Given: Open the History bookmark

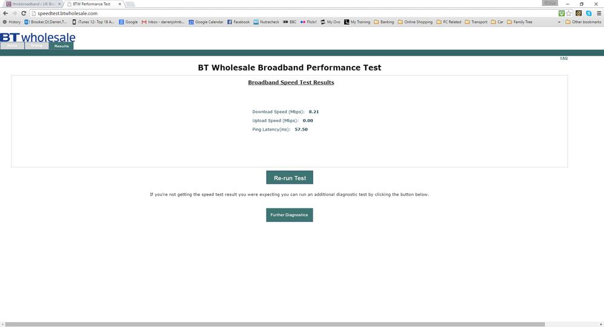Looking at the screenshot, I should (11, 22).
